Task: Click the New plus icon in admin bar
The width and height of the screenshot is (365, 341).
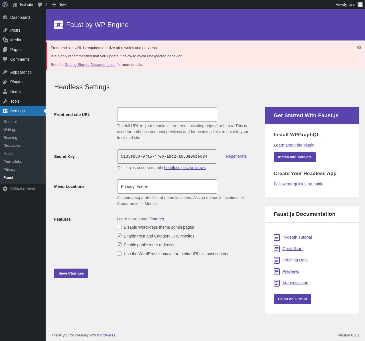Action: (54, 5)
